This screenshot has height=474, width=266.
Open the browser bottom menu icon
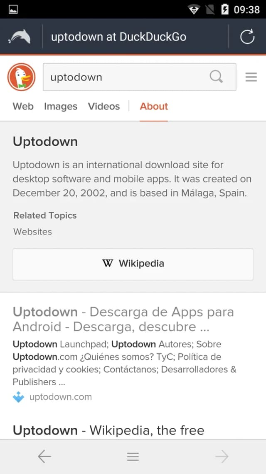pos(133,457)
